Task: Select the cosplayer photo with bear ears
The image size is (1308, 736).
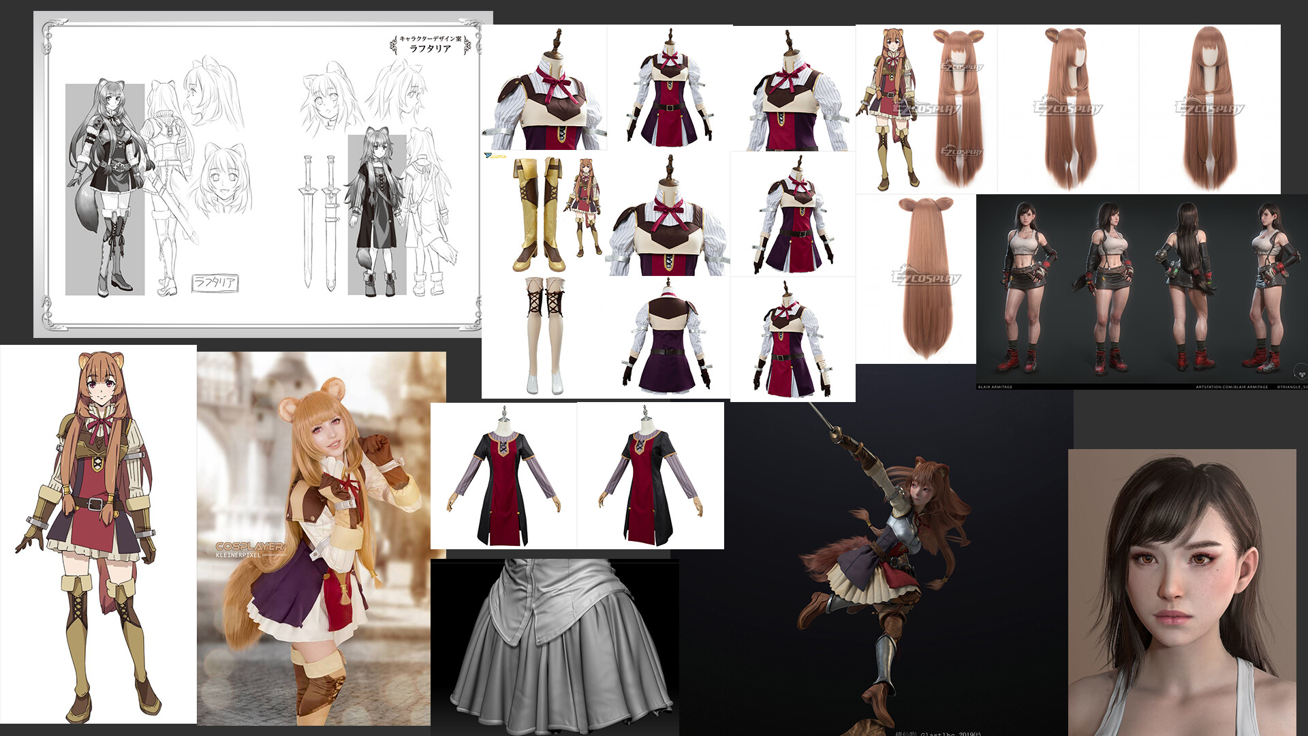Action: [x=322, y=538]
